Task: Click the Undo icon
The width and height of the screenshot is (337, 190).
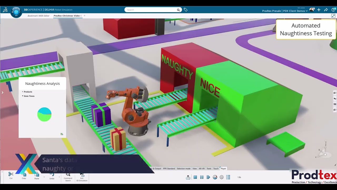Action: tap(52, 174)
